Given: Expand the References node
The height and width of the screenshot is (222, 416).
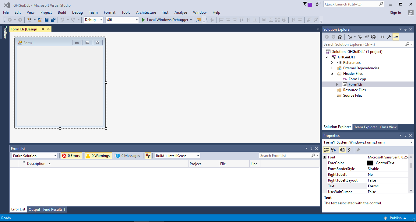Looking at the screenshot, I should (x=332, y=63).
